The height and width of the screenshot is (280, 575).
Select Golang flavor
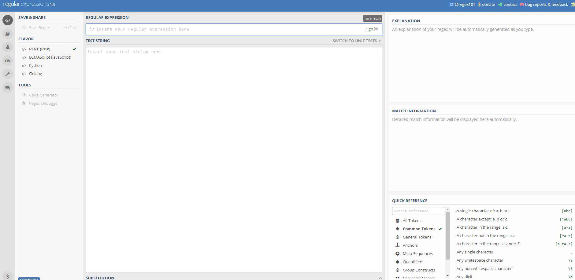point(49,74)
